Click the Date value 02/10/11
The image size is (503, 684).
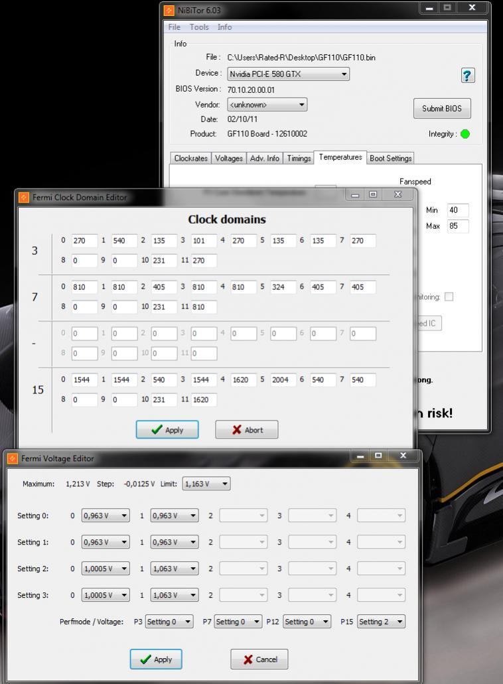pyautogui.click(x=242, y=119)
